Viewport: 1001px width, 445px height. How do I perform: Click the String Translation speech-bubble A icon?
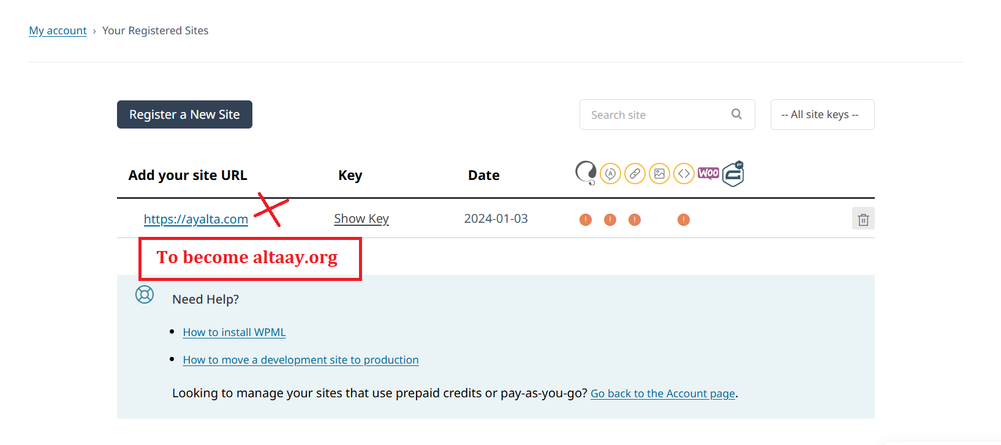pyautogui.click(x=610, y=174)
